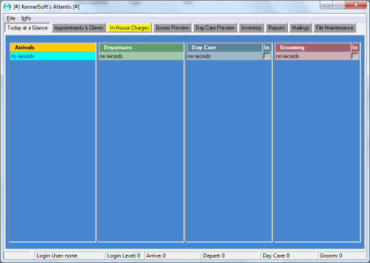Switch to Inventory tab
The height and width of the screenshot is (263, 370).
(251, 28)
